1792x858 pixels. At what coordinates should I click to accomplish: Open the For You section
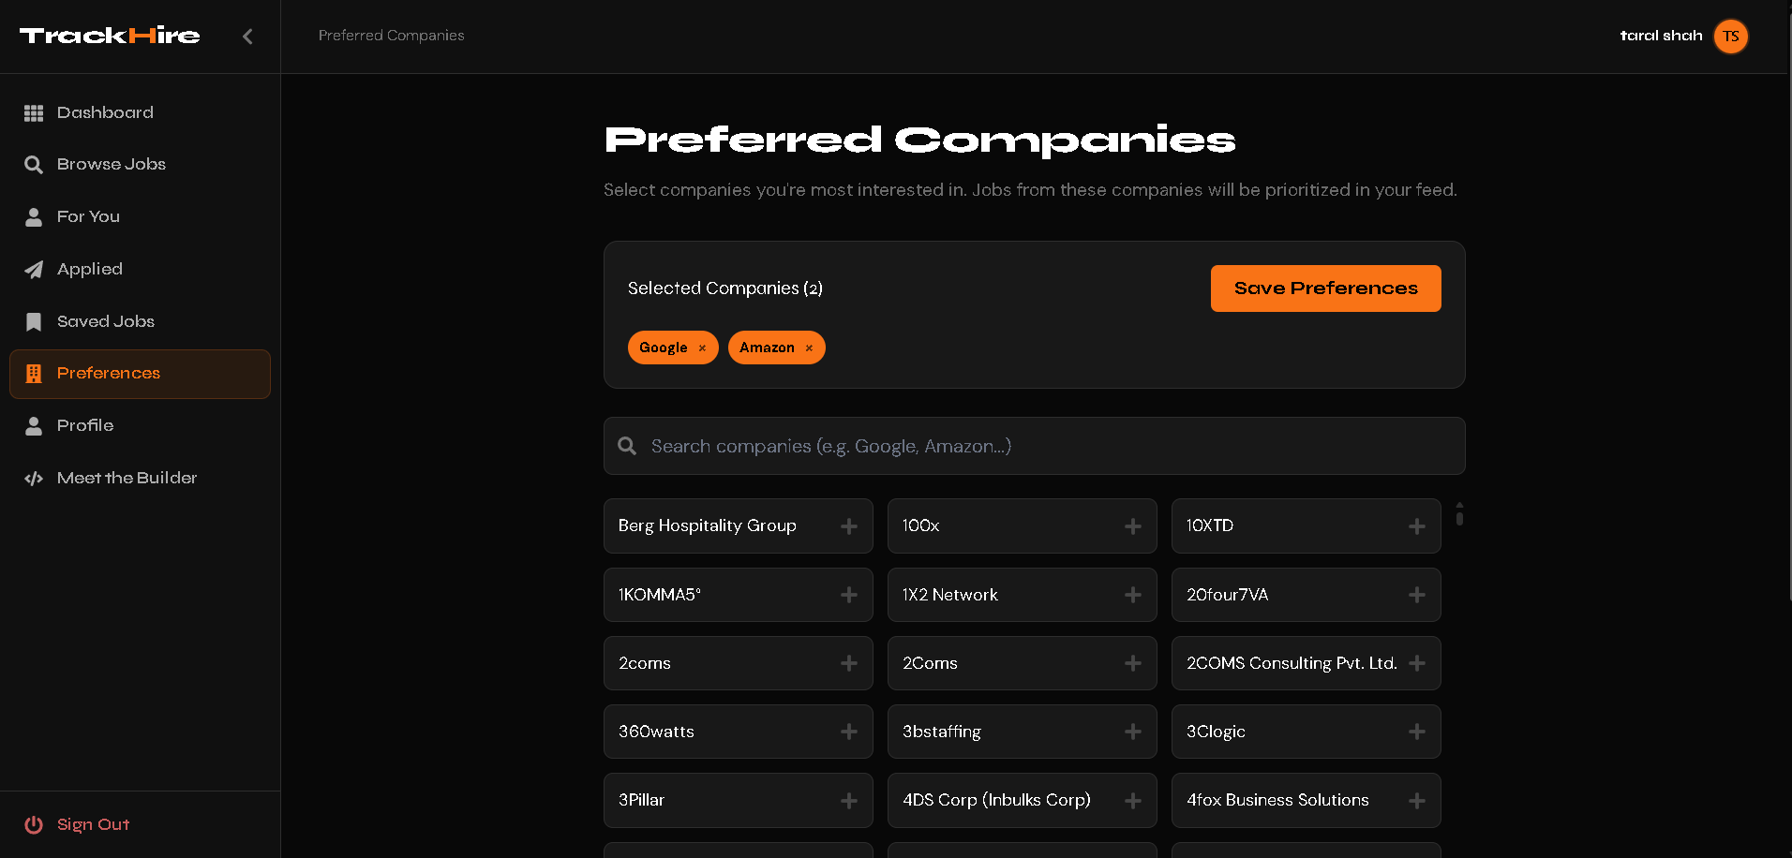coord(88,216)
